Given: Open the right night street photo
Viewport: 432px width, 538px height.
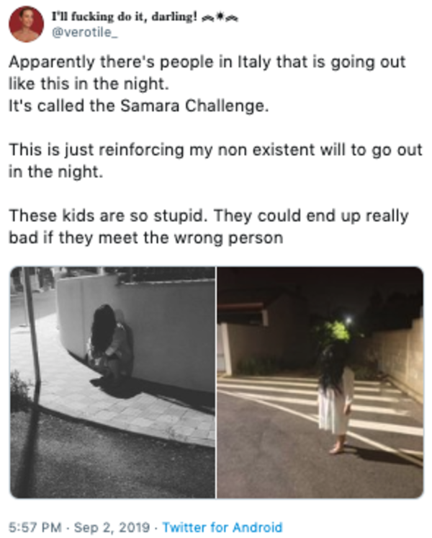Looking at the screenshot, I should 320,382.
